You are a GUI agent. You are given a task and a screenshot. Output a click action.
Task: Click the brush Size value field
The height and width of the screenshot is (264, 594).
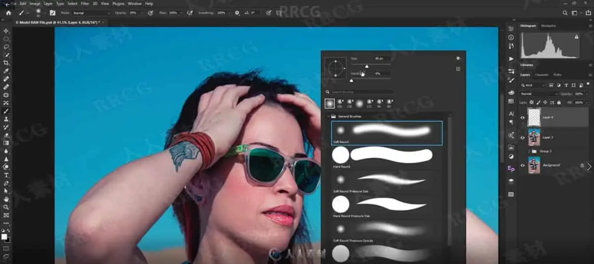[383, 59]
